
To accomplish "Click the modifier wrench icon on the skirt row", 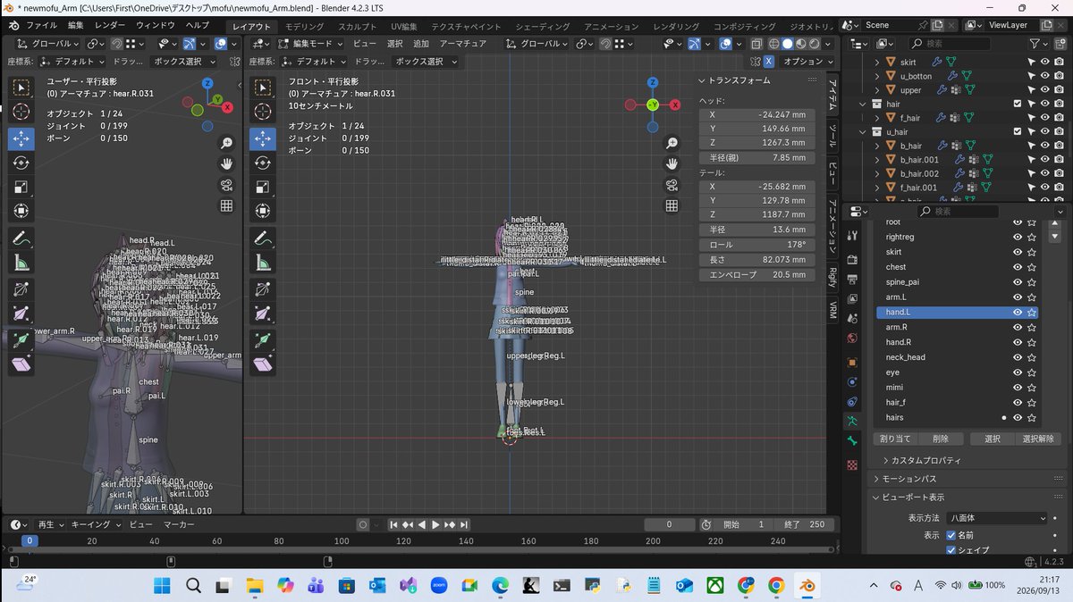I will click(x=938, y=63).
